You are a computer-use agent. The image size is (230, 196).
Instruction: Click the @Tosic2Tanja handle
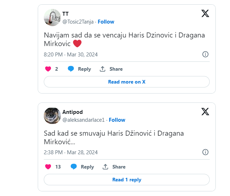click(78, 22)
